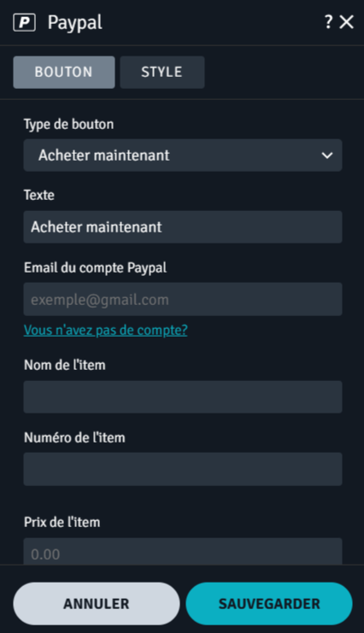This screenshot has width=364, height=633.
Task: Click the "Type de bouton" label
Action: (x=68, y=125)
